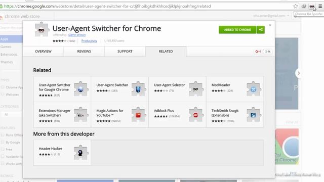
Task: Toggle the Free checkbox
Action: click(3, 149)
